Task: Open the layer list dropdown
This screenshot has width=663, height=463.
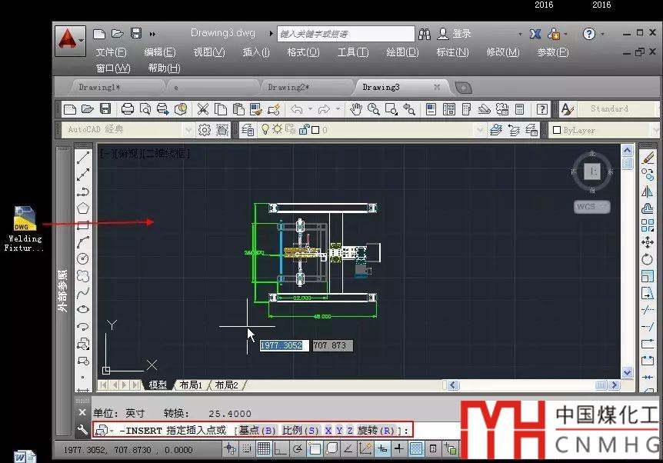Action: (480, 130)
